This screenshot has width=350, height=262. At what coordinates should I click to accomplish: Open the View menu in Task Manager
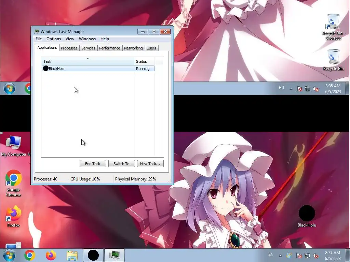tap(70, 39)
